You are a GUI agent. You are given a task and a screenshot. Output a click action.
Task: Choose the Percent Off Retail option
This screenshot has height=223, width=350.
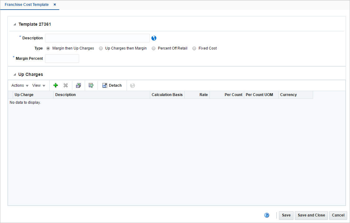pyautogui.click(x=154, y=48)
